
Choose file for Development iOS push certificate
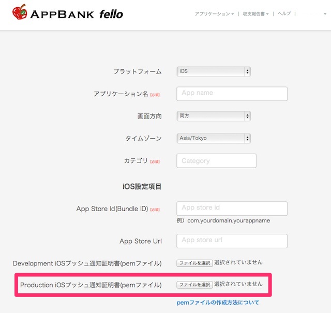point(194,263)
